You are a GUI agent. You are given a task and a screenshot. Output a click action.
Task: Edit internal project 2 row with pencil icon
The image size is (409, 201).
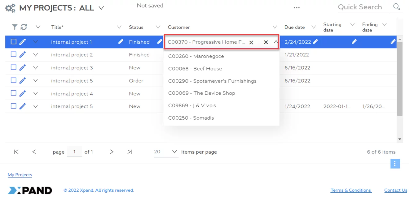click(x=23, y=55)
